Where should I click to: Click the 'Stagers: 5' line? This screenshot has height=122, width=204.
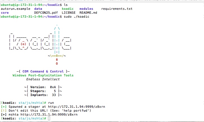click(x=43, y=91)
